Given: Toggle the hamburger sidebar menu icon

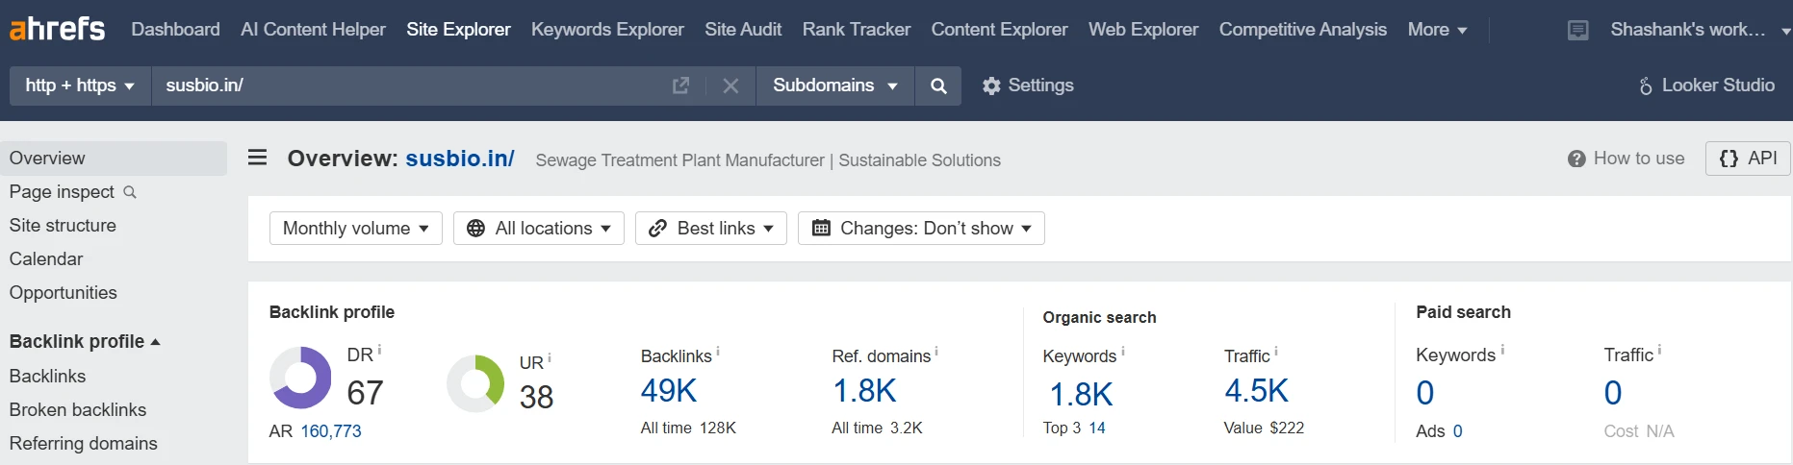Looking at the screenshot, I should pyautogui.click(x=257, y=158).
